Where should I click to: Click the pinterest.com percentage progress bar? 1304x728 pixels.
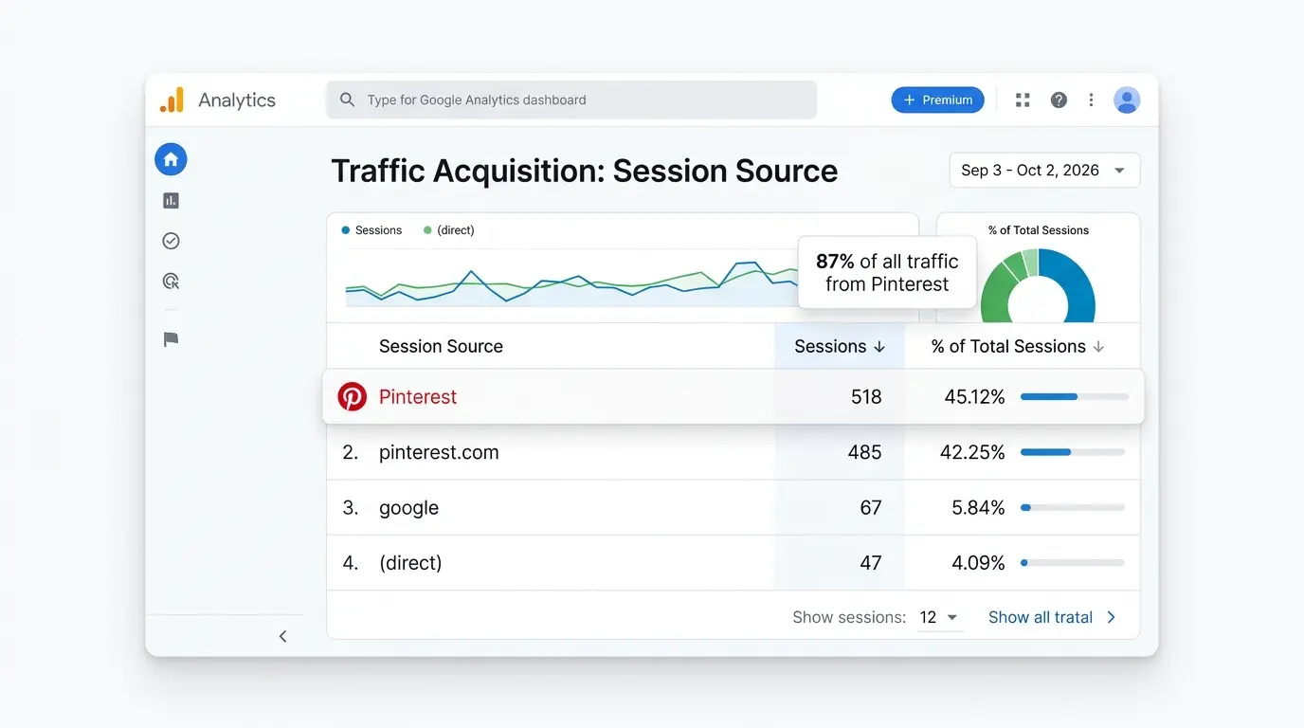click(x=1073, y=452)
